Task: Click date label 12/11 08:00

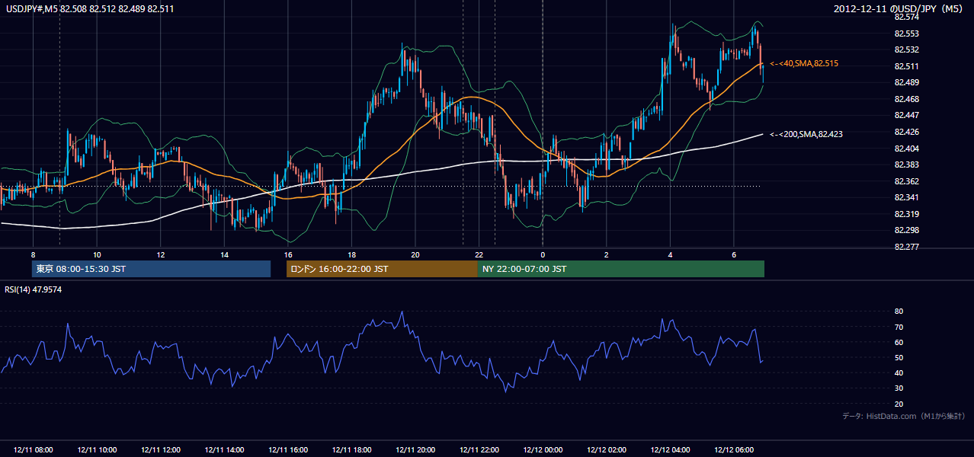Action: pos(33,450)
